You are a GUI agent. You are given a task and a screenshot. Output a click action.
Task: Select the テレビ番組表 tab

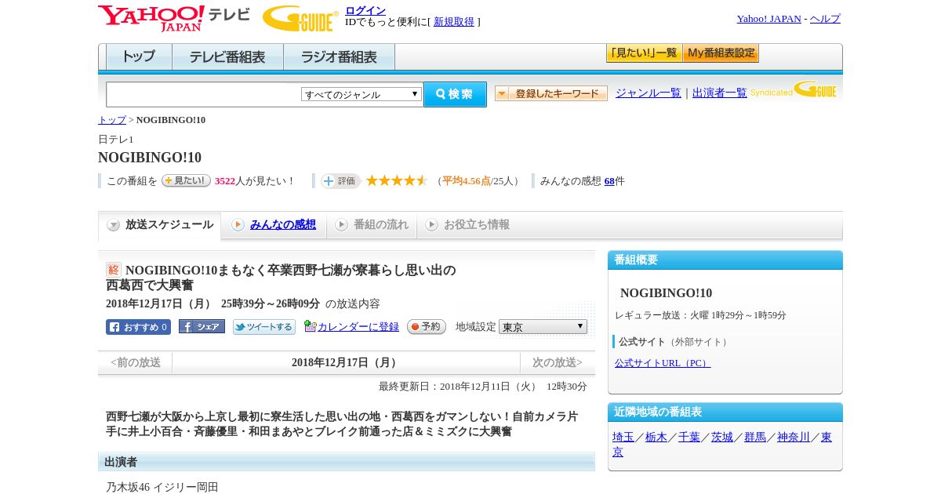tap(227, 57)
